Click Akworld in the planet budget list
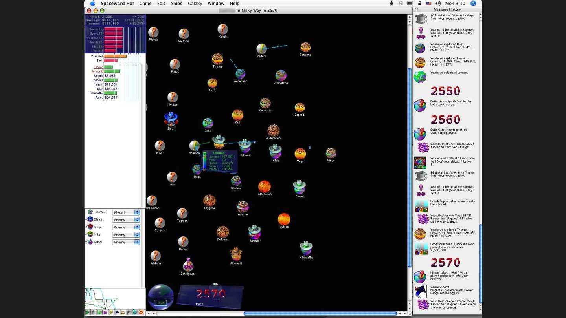Image resolution: width=566 pixels, height=318 pixels. pos(97,71)
